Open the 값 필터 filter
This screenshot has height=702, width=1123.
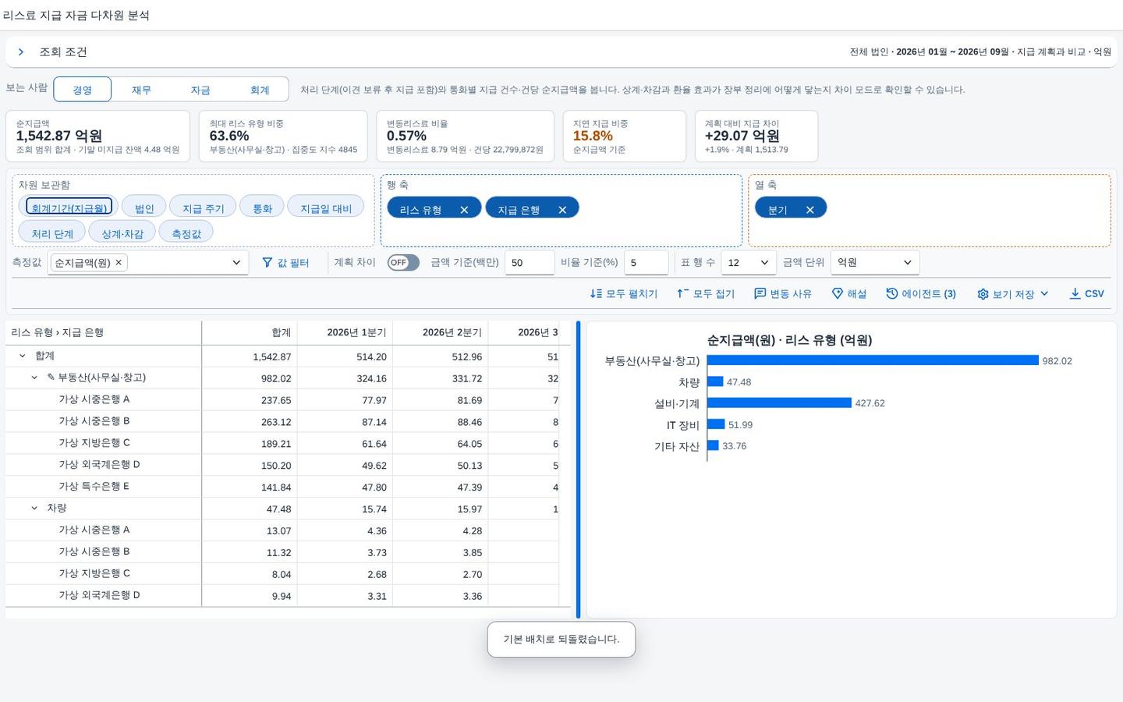(285, 263)
